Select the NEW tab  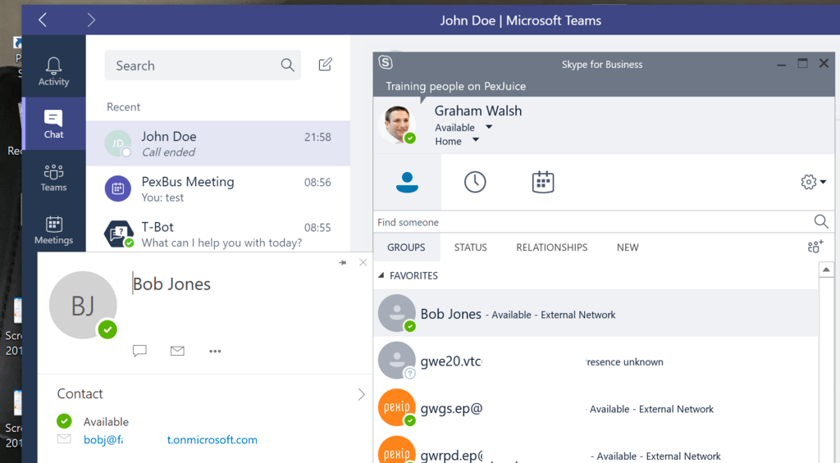[x=628, y=247]
